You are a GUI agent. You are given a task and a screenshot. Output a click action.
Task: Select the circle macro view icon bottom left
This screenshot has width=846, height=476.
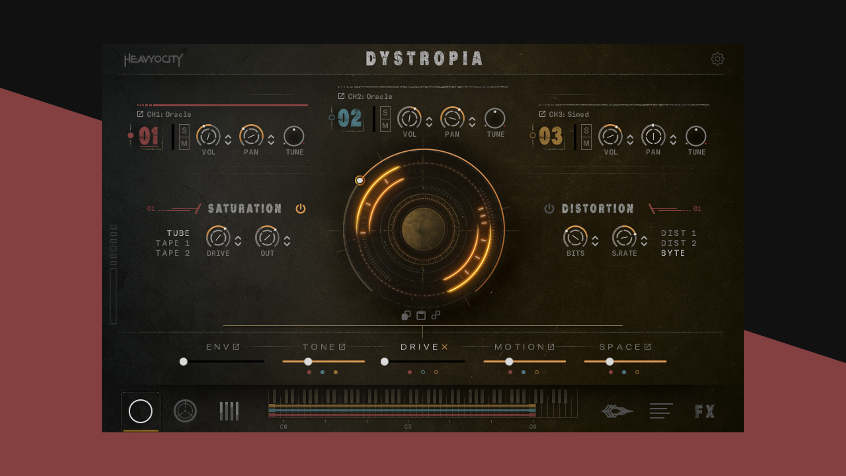(x=141, y=412)
